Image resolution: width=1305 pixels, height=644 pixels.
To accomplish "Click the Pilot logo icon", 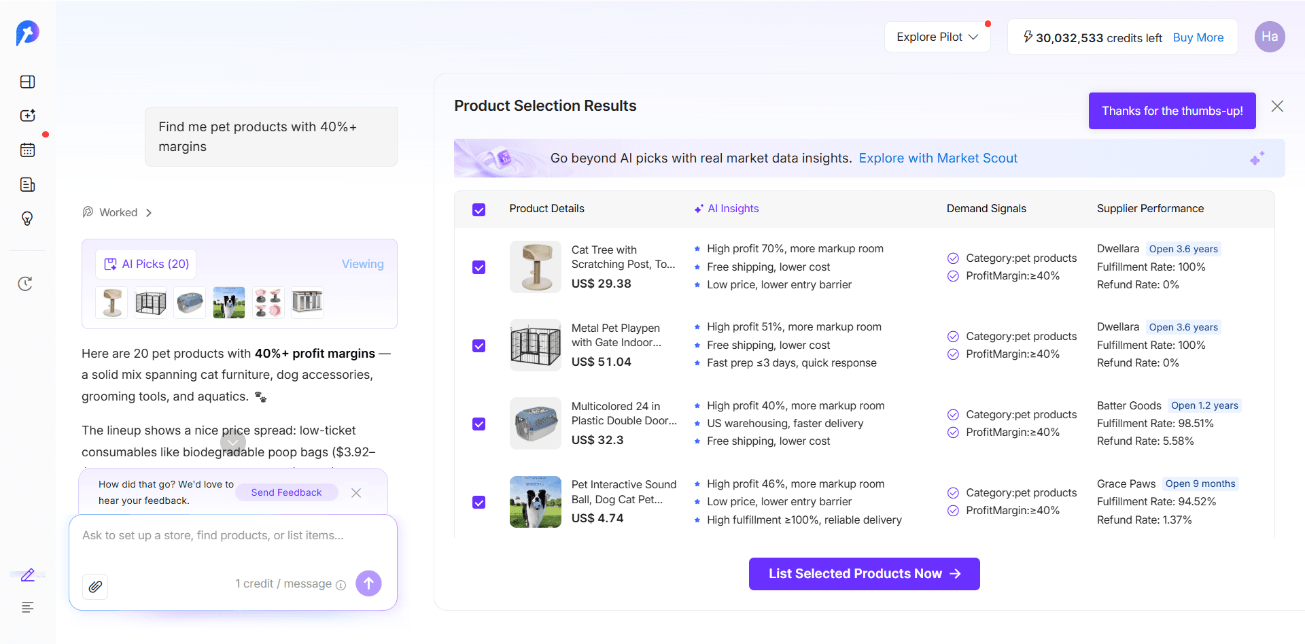I will tap(27, 33).
